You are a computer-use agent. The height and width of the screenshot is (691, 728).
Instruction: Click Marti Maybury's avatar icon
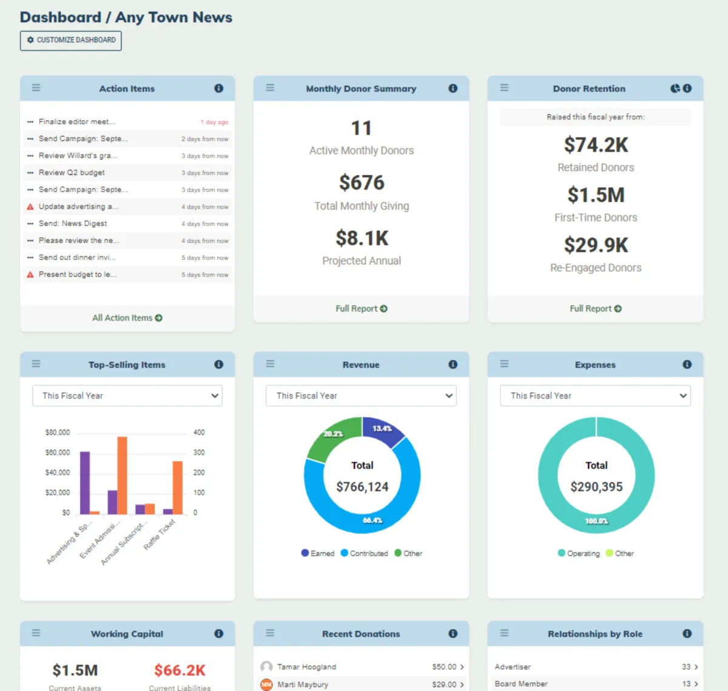point(266,684)
